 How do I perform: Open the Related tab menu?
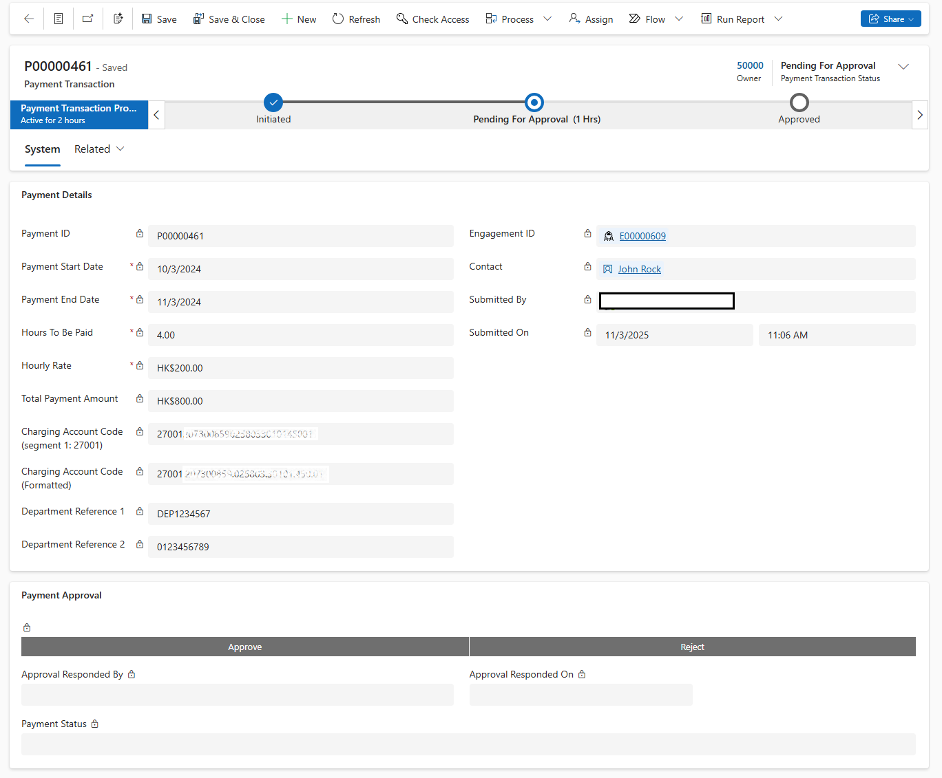99,149
